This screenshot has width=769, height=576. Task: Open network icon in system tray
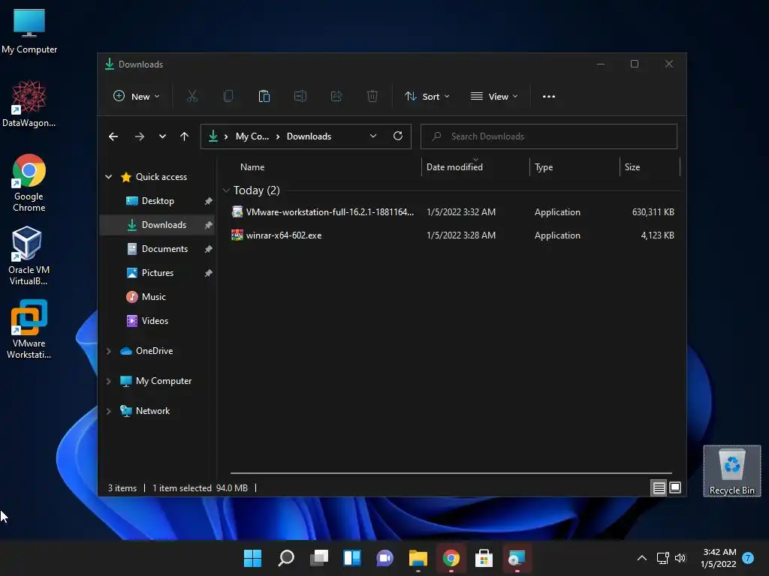click(662, 558)
